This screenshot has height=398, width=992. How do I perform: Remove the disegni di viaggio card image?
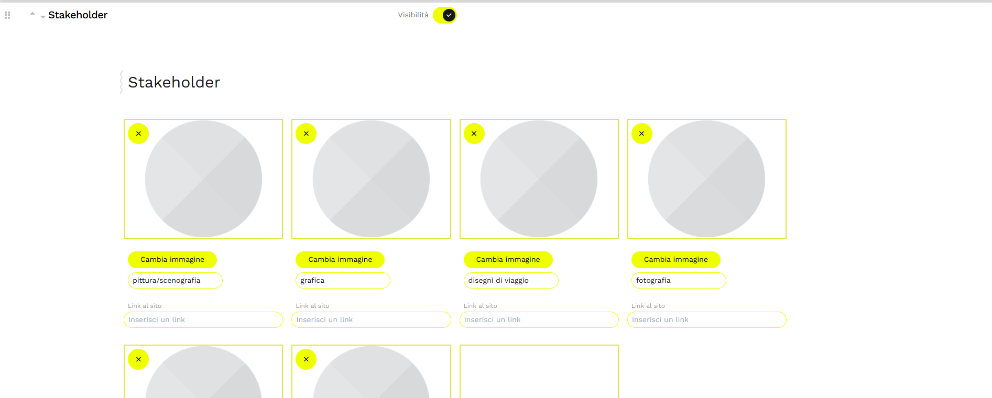point(474,134)
